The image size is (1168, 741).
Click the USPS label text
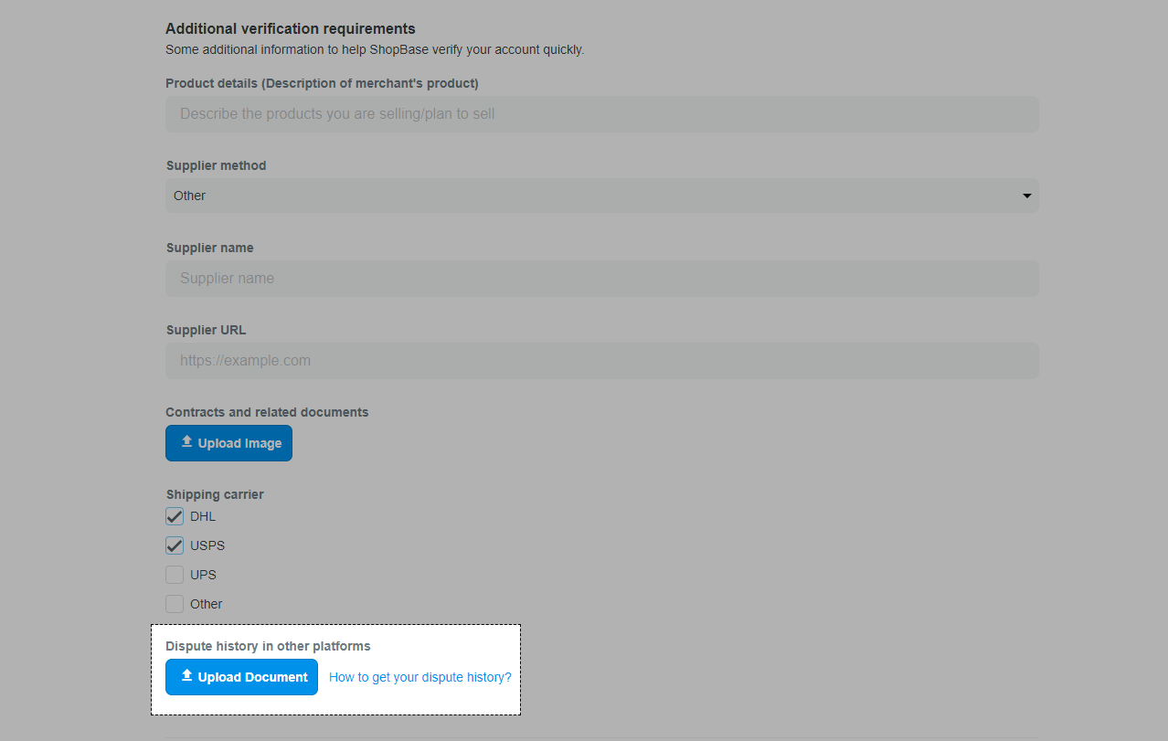pyautogui.click(x=207, y=545)
